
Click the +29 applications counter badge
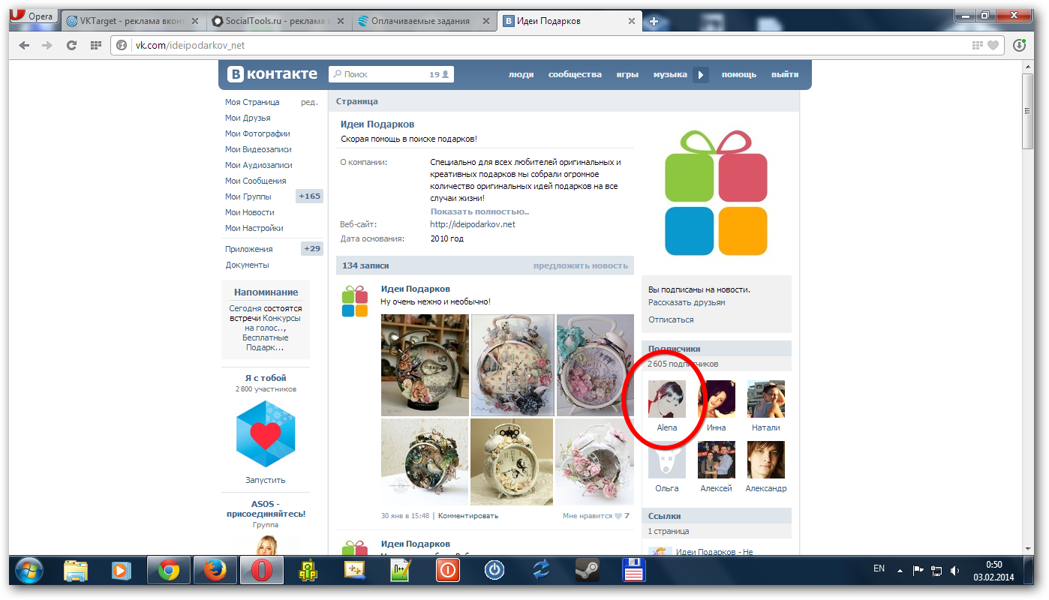(x=311, y=249)
